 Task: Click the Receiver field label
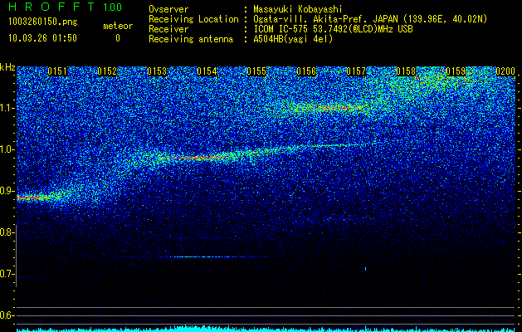(168, 29)
